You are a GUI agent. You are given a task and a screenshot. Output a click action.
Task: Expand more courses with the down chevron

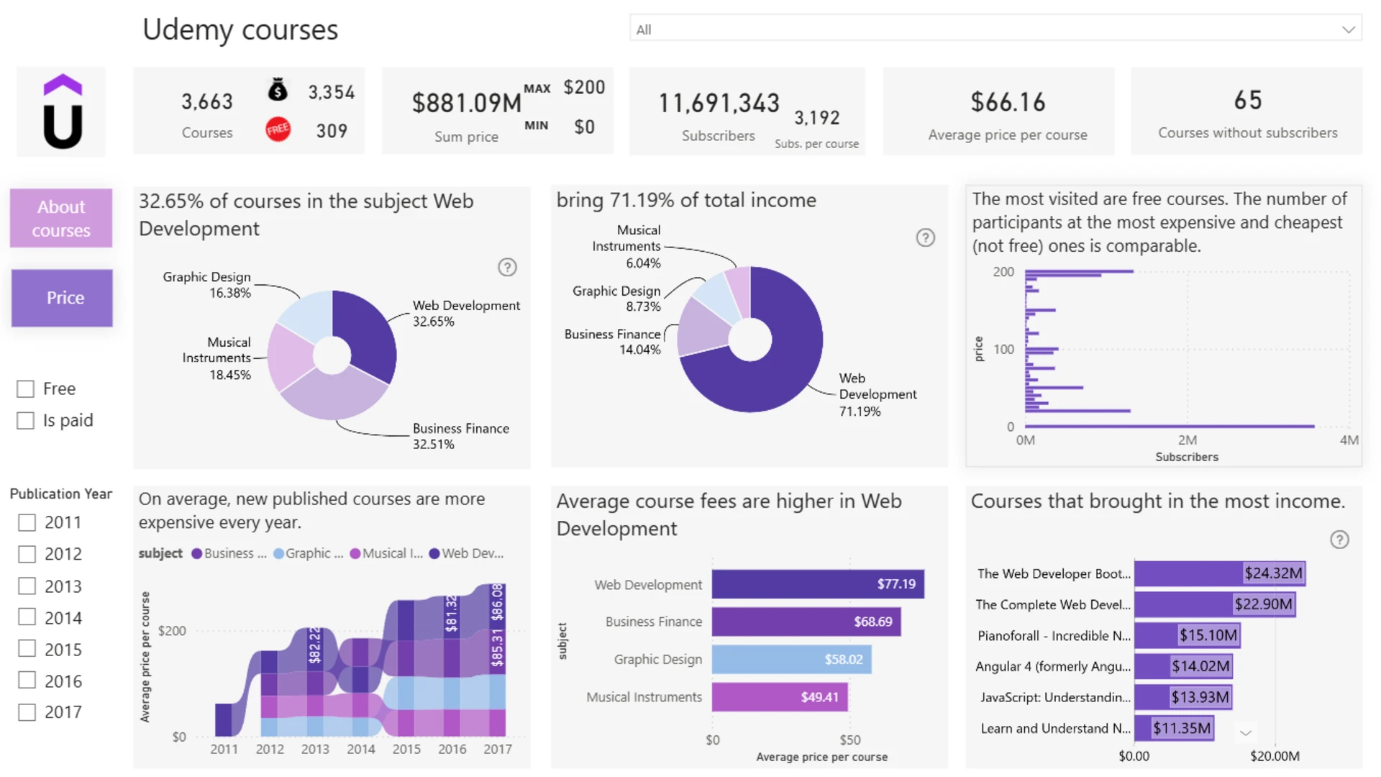coord(1246,733)
